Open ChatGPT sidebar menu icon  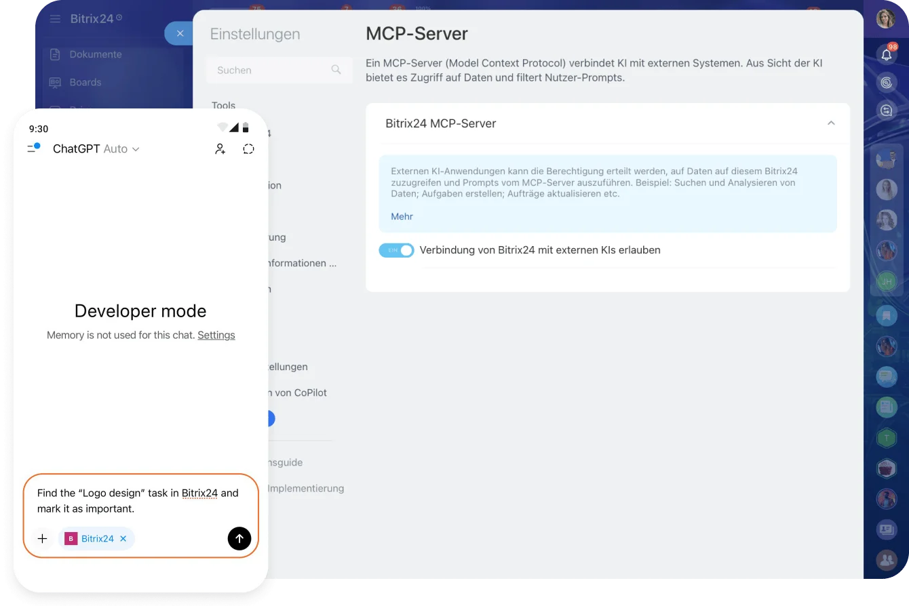pyautogui.click(x=33, y=148)
